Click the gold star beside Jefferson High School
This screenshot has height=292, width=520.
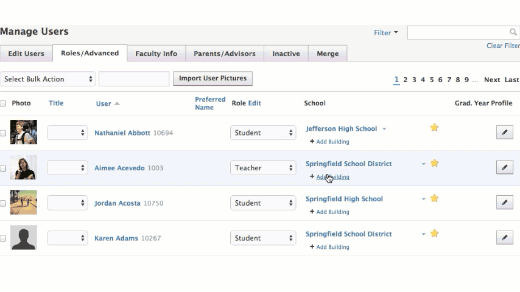[x=434, y=128]
